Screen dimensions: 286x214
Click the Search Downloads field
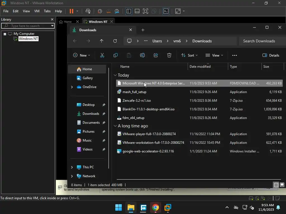point(262,41)
